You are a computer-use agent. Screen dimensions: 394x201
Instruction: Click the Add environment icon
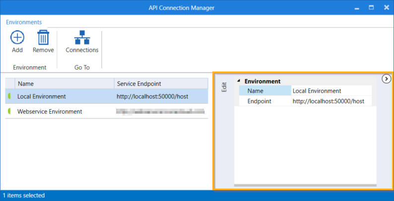tap(17, 38)
